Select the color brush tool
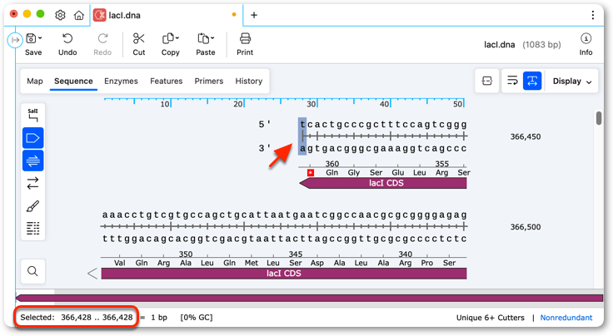613x336 pixels. point(32,205)
